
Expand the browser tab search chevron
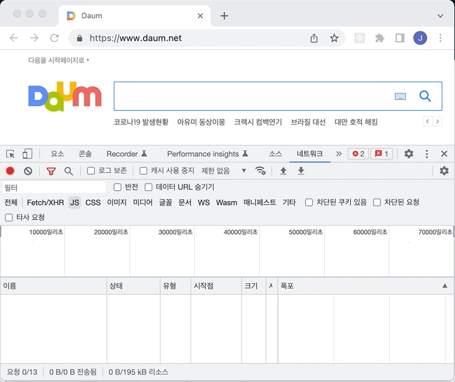[x=440, y=16]
